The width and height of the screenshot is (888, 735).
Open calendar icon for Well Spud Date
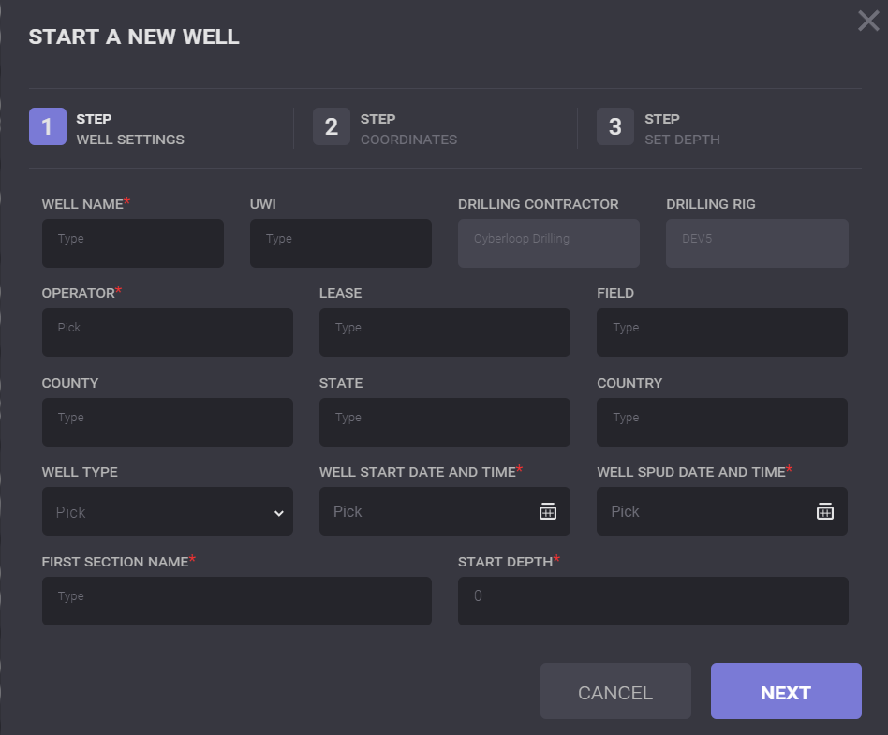coord(825,511)
